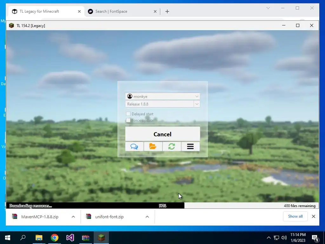This screenshot has width=325, height=244.
Task: Minimize the TL 154.2 [Legacy] window
Action: [284, 25]
